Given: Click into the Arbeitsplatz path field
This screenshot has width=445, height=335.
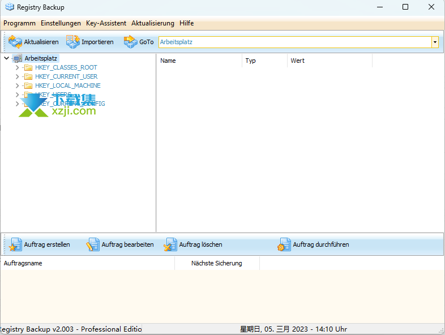Looking at the screenshot, I should pyautogui.click(x=295, y=42).
